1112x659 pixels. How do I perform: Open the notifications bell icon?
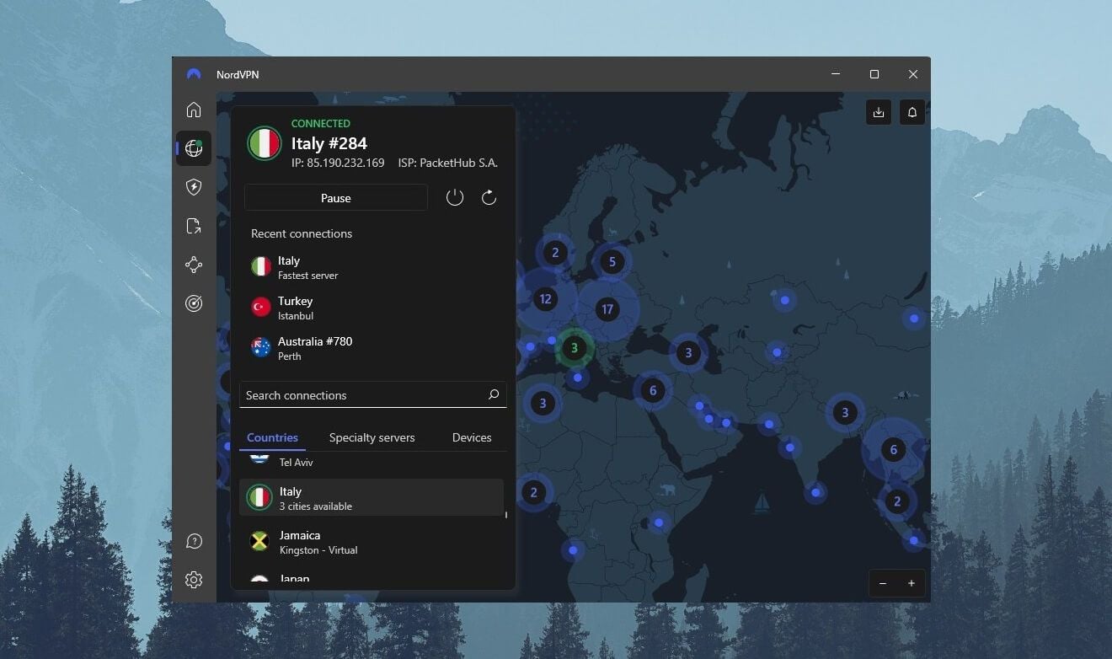click(x=912, y=112)
